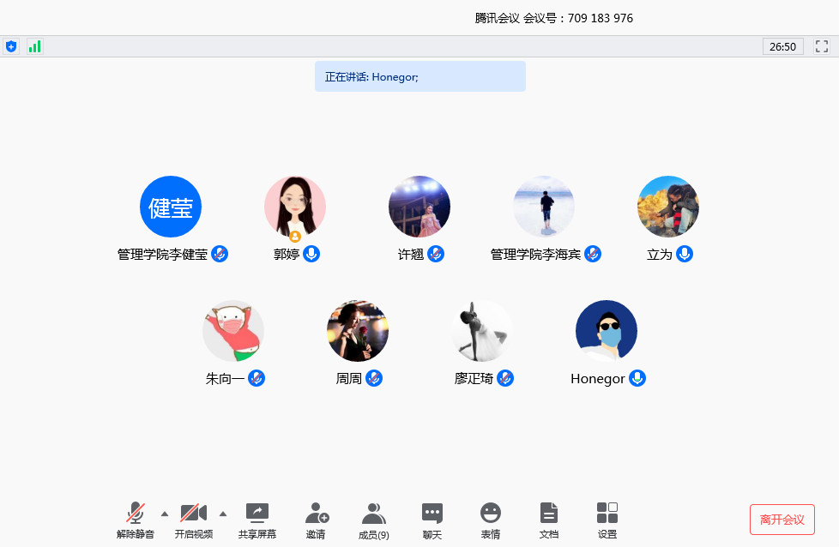Image resolution: width=839 pixels, height=547 pixels.
Task: Click active mic icon next to 郭婷
Action: [311, 254]
